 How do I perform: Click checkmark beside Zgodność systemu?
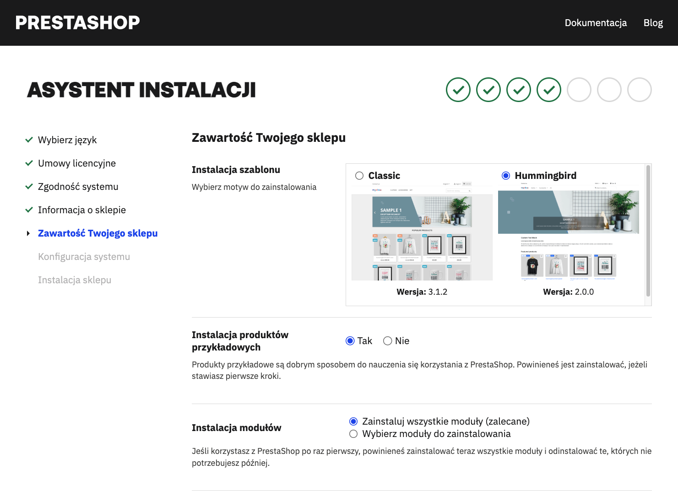pyautogui.click(x=29, y=186)
